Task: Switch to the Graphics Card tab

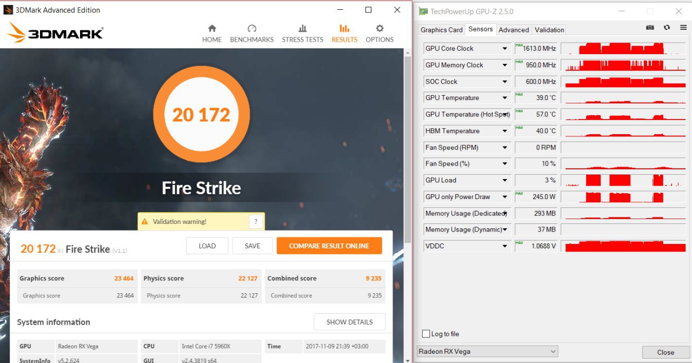Action: tap(442, 30)
